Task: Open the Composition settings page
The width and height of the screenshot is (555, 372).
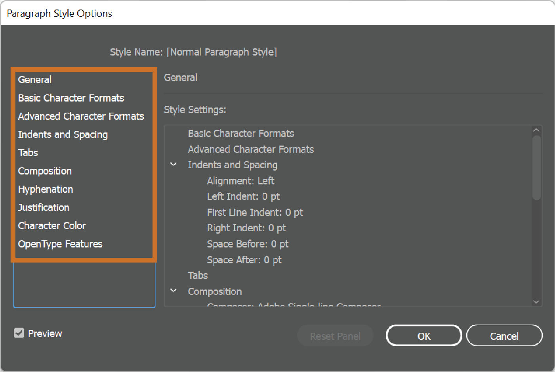Action: [45, 171]
